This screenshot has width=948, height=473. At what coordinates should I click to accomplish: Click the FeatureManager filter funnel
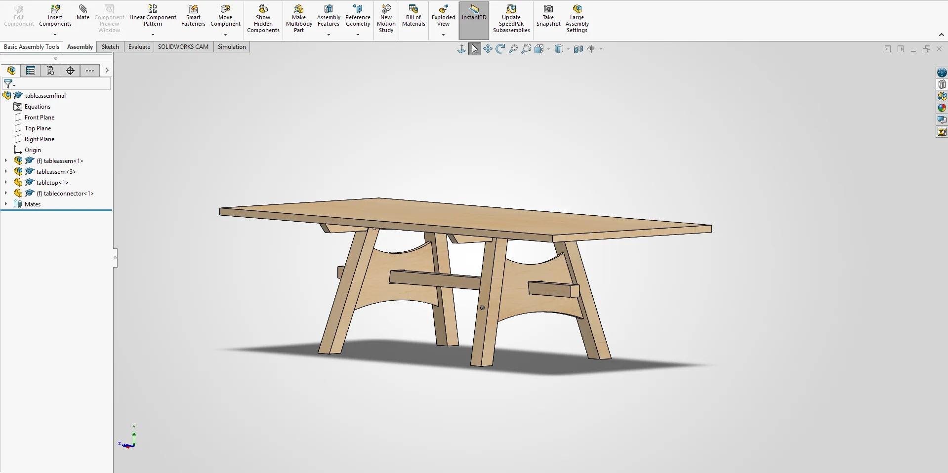point(8,84)
